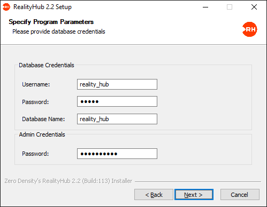Image resolution: width=267 pixels, height=207 pixels.
Task: Cancel the RealityHub installation
Action: pyautogui.click(x=240, y=195)
